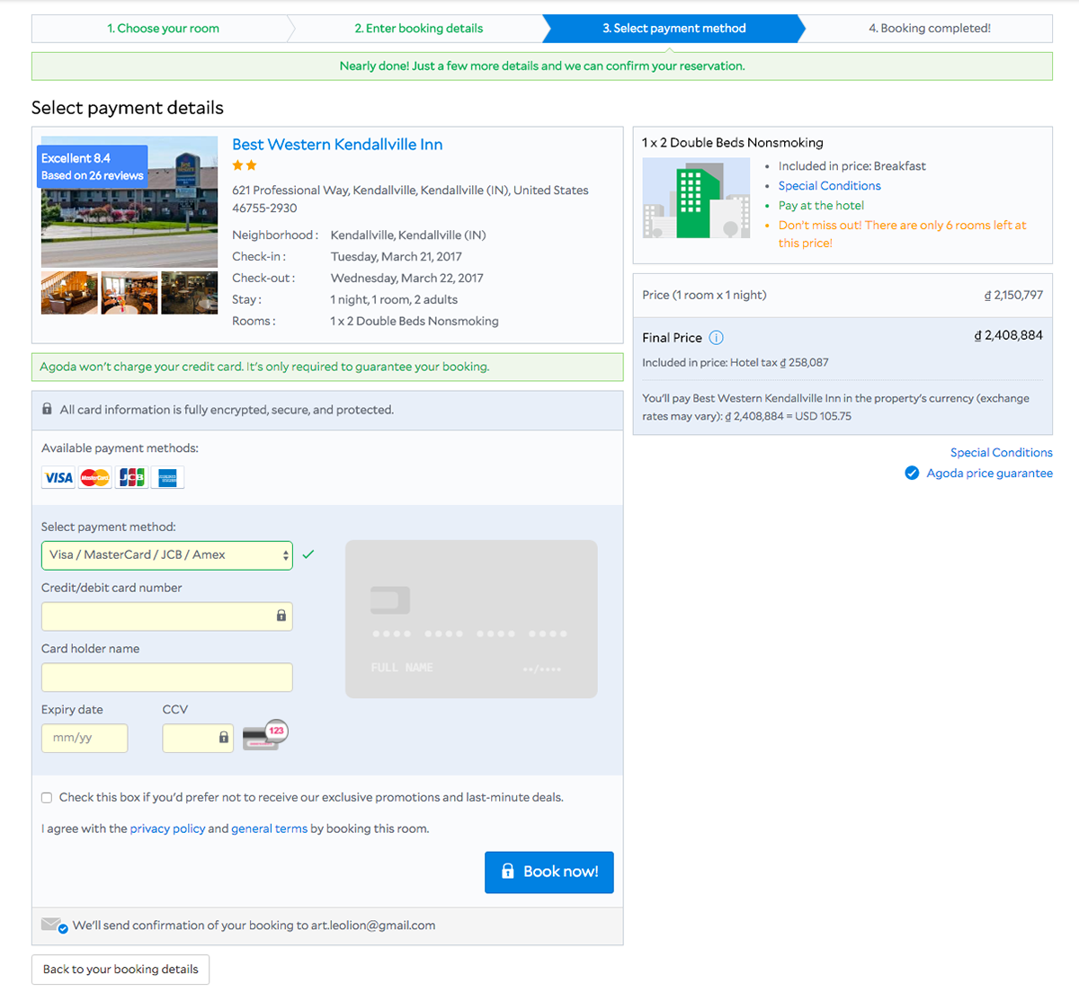Click lock icon in card number field
This screenshot has height=1001, width=1079.
281,616
